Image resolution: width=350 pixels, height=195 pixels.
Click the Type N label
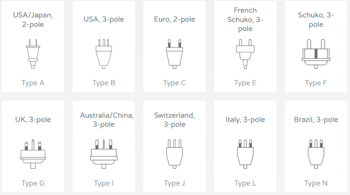(x=316, y=183)
